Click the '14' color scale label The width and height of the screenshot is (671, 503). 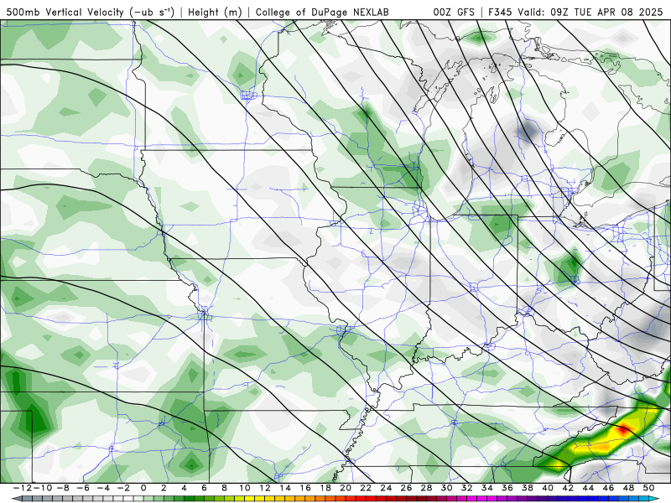pyautogui.click(x=285, y=488)
